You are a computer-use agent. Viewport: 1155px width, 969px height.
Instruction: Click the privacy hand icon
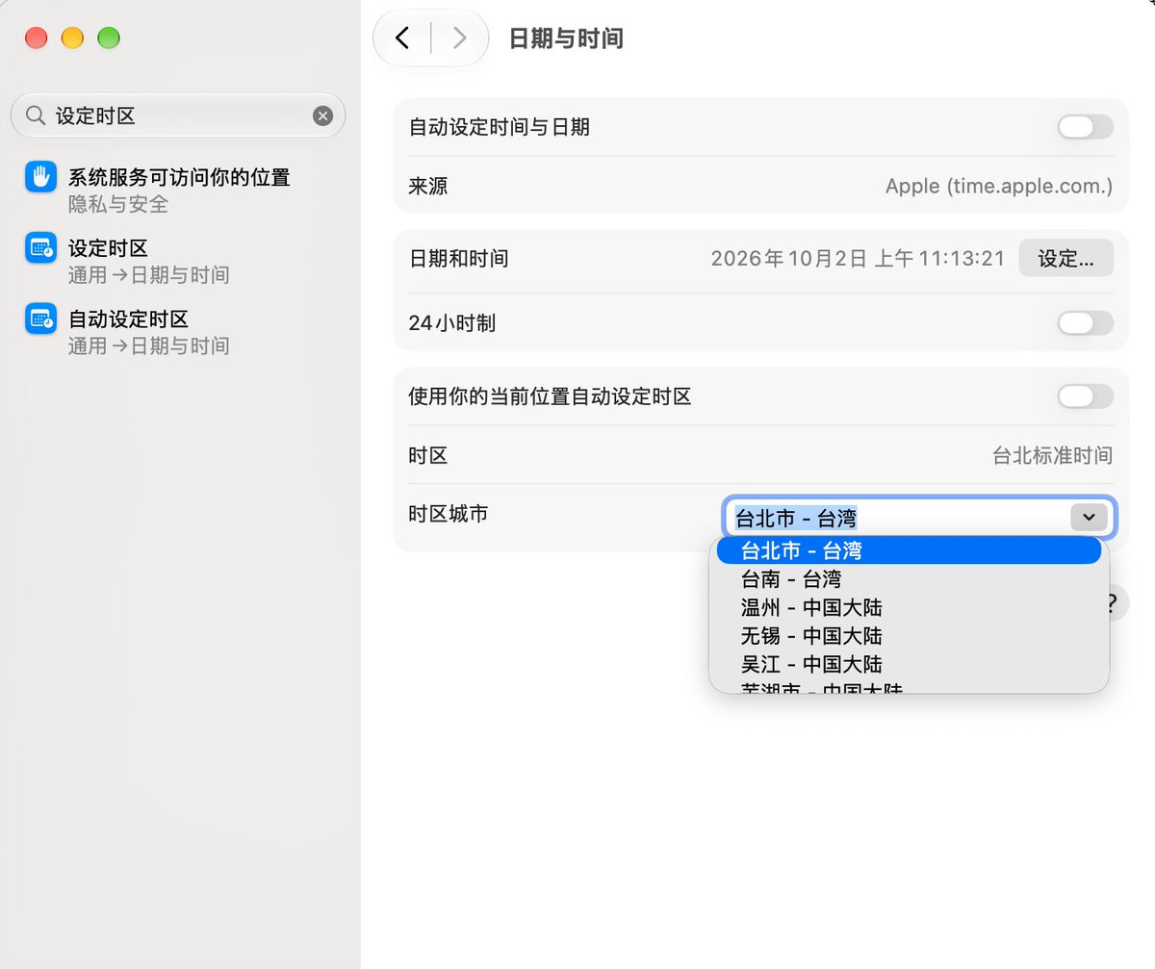[41, 177]
